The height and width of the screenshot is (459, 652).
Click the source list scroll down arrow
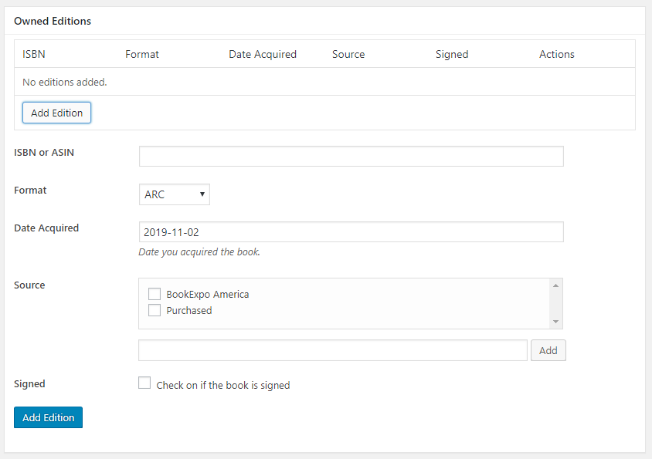pos(555,322)
